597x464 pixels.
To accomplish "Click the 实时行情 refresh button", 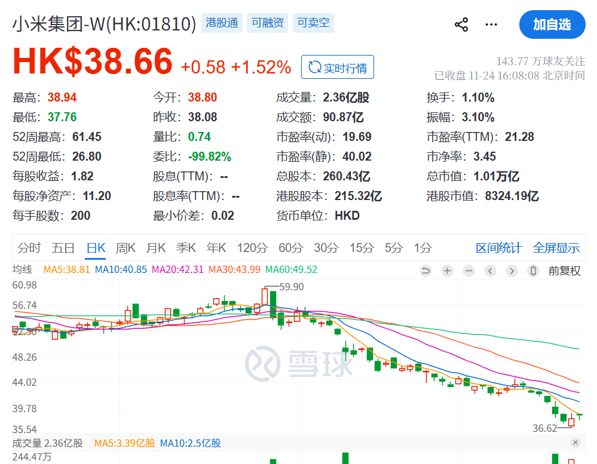I will (338, 67).
